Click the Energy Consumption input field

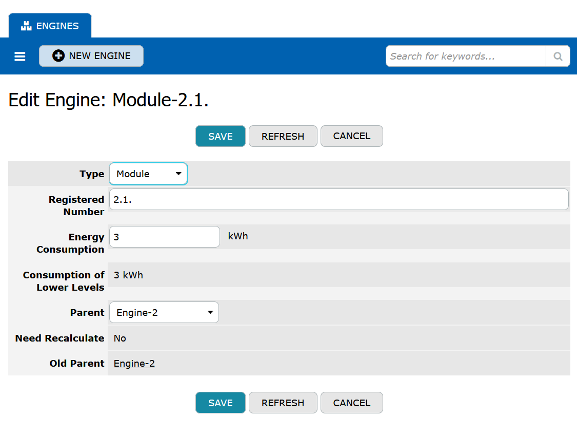coord(165,237)
